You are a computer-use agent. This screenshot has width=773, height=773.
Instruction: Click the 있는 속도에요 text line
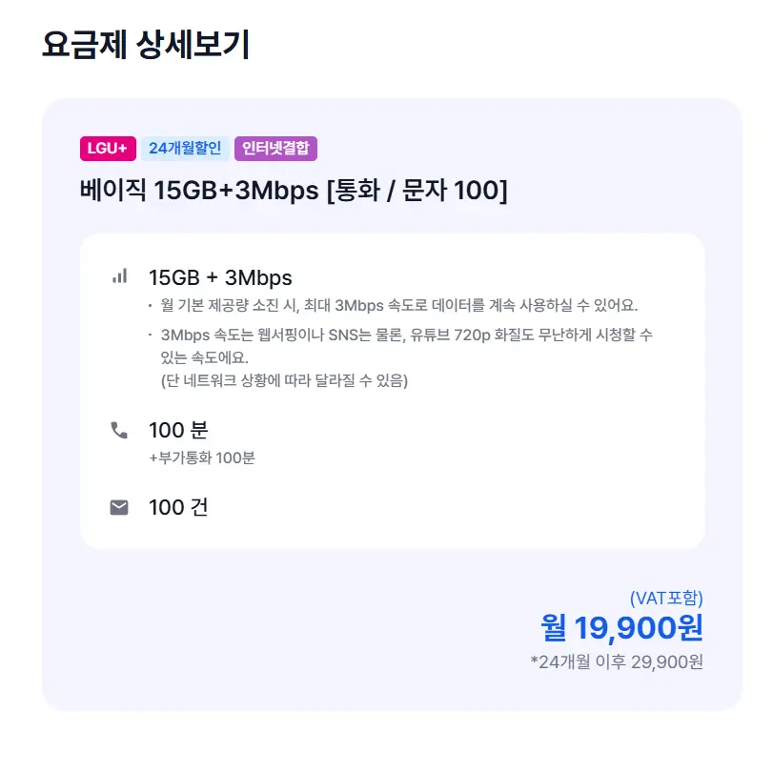click(x=204, y=357)
